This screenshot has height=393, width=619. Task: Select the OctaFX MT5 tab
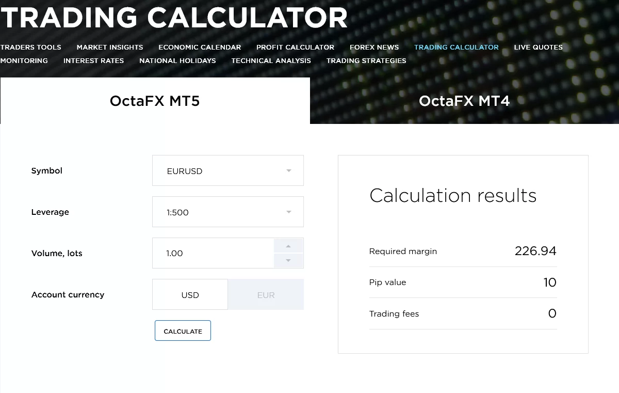[x=155, y=101]
